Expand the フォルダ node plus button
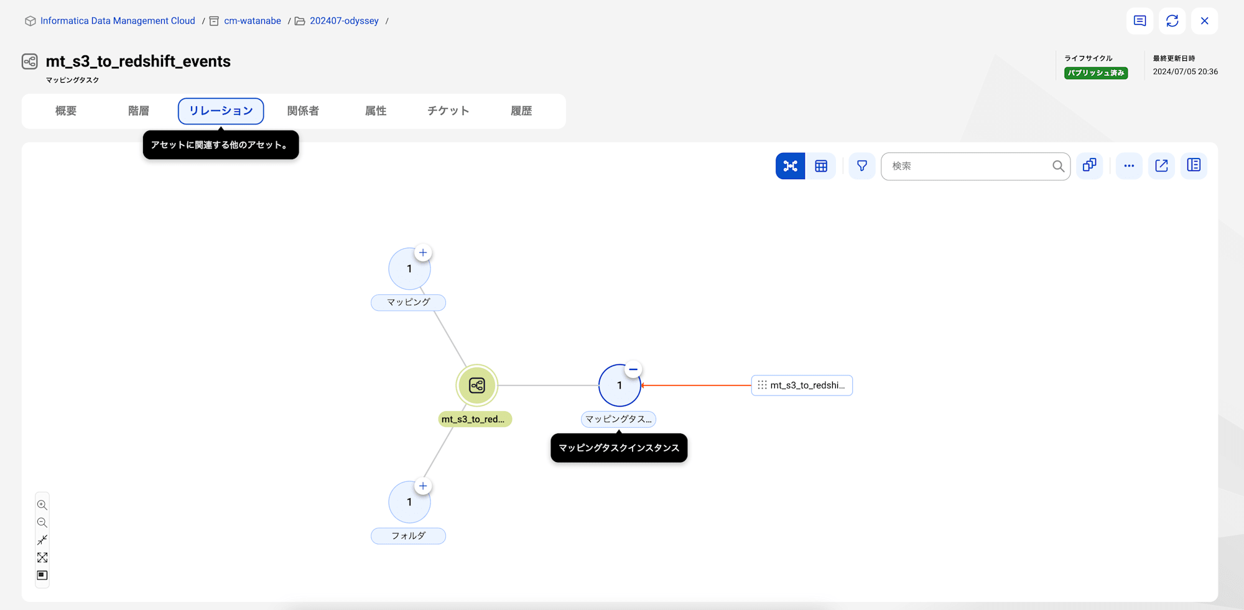This screenshot has height=610, width=1244. pos(423,486)
